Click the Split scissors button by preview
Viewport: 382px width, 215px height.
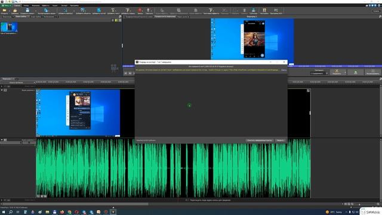click(x=337, y=72)
